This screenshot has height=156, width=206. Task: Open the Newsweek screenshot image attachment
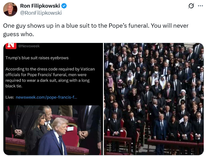pos(53,99)
